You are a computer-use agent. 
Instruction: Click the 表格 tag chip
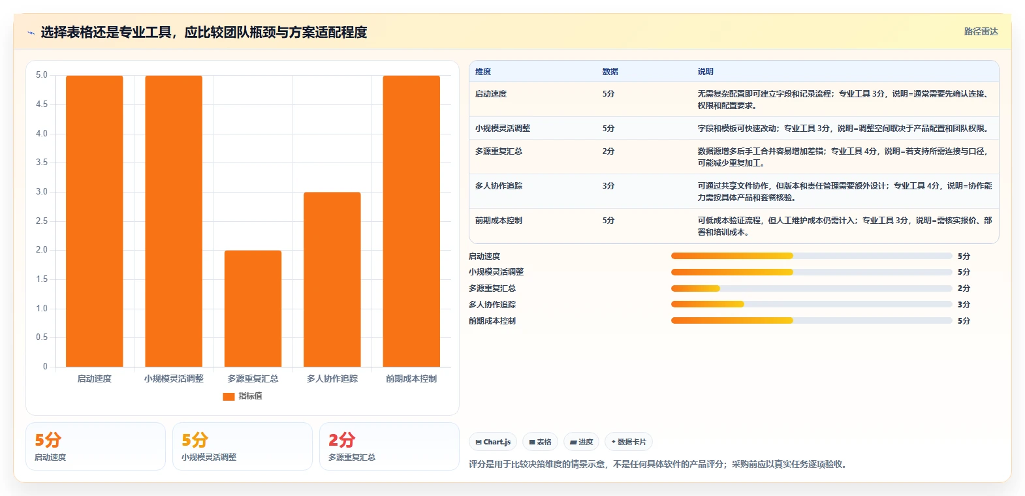[540, 442]
